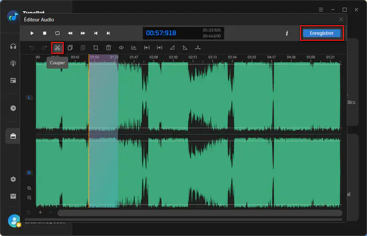The width and height of the screenshot is (367, 236).
Task: Apply fade in to the selection
Action: tap(172, 48)
